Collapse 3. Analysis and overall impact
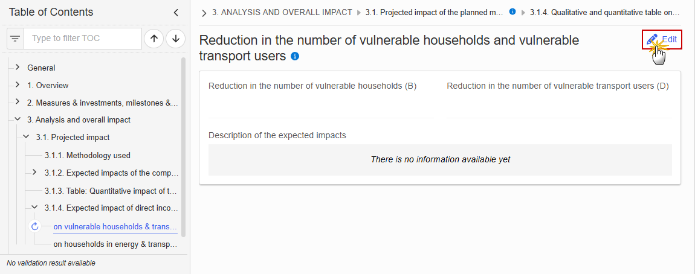Image resolution: width=695 pixels, height=274 pixels. point(18,119)
